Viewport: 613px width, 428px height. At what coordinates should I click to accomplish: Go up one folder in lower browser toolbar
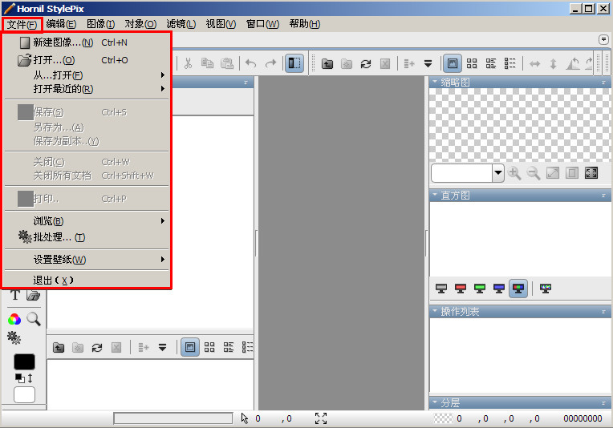[59, 347]
